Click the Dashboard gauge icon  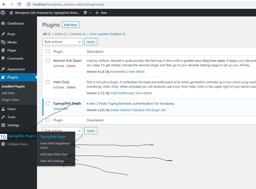(x=3, y=23)
